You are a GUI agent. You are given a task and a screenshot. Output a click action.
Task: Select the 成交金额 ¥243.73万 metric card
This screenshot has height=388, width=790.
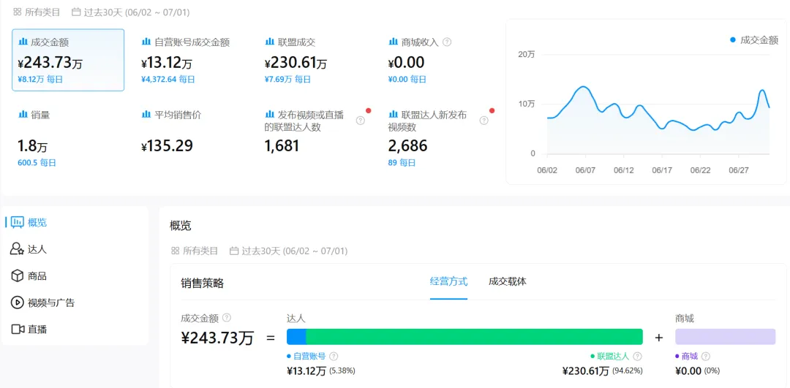tap(68, 60)
